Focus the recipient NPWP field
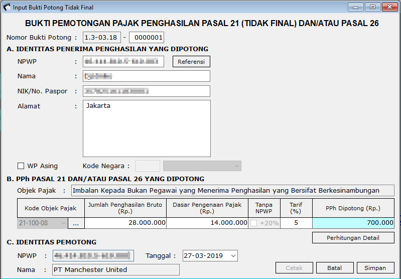The height and width of the screenshot is (279, 401). coord(123,62)
